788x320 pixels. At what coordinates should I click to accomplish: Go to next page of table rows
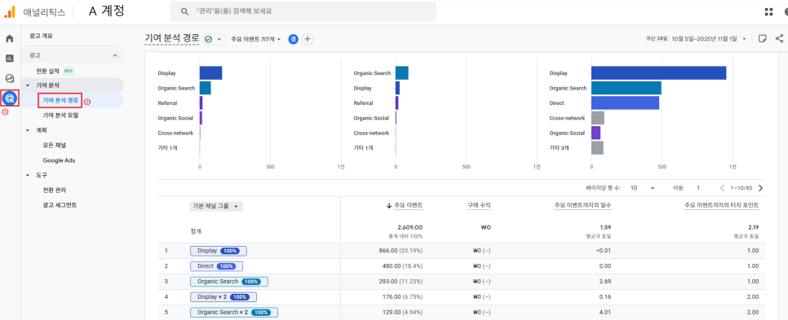point(760,188)
